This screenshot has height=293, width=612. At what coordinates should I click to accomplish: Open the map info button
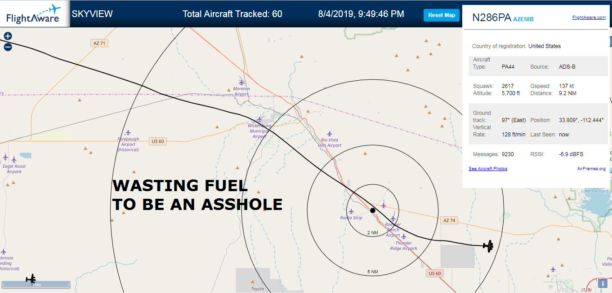pos(603,283)
